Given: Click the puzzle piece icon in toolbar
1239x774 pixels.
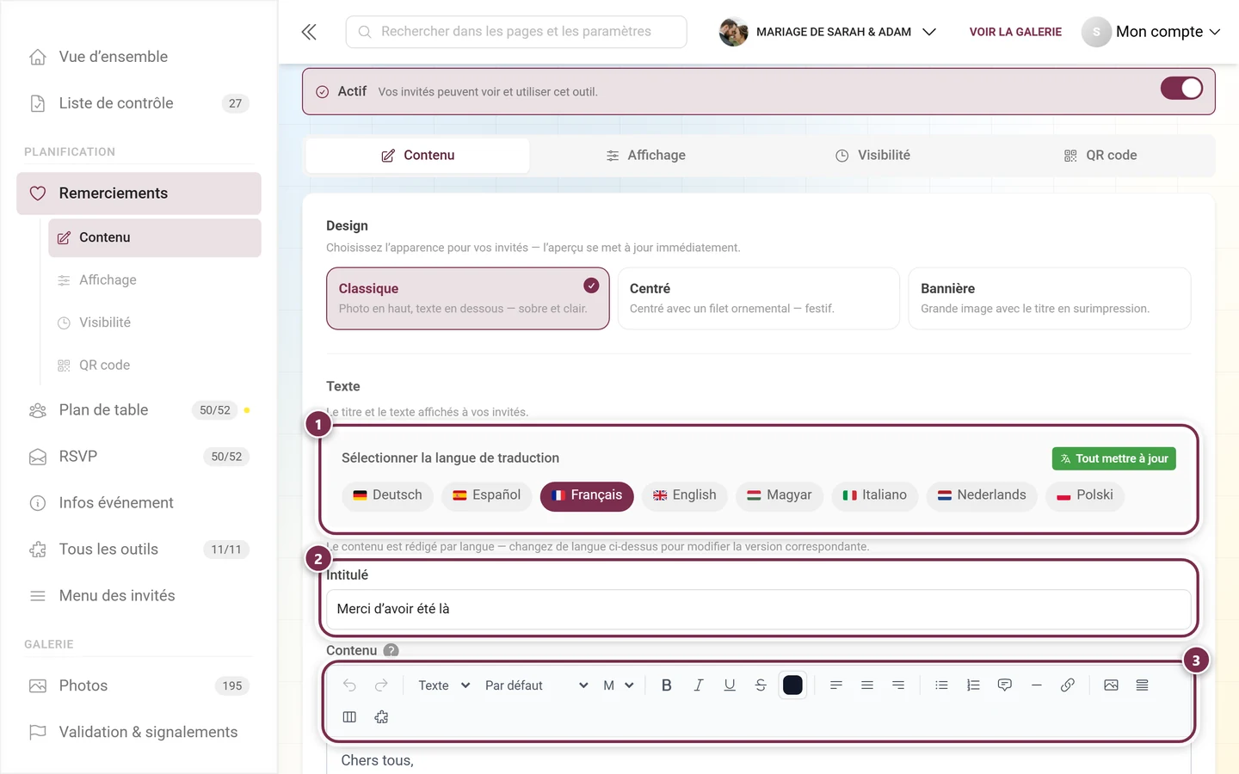Looking at the screenshot, I should click(x=381, y=717).
